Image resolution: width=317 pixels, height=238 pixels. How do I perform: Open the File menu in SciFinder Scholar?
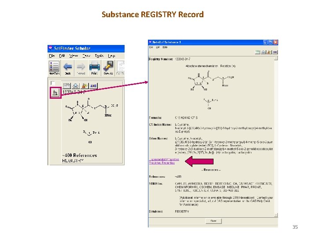(x=52, y=56)
